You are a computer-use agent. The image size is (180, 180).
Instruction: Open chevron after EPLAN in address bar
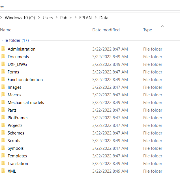(96, 18)
